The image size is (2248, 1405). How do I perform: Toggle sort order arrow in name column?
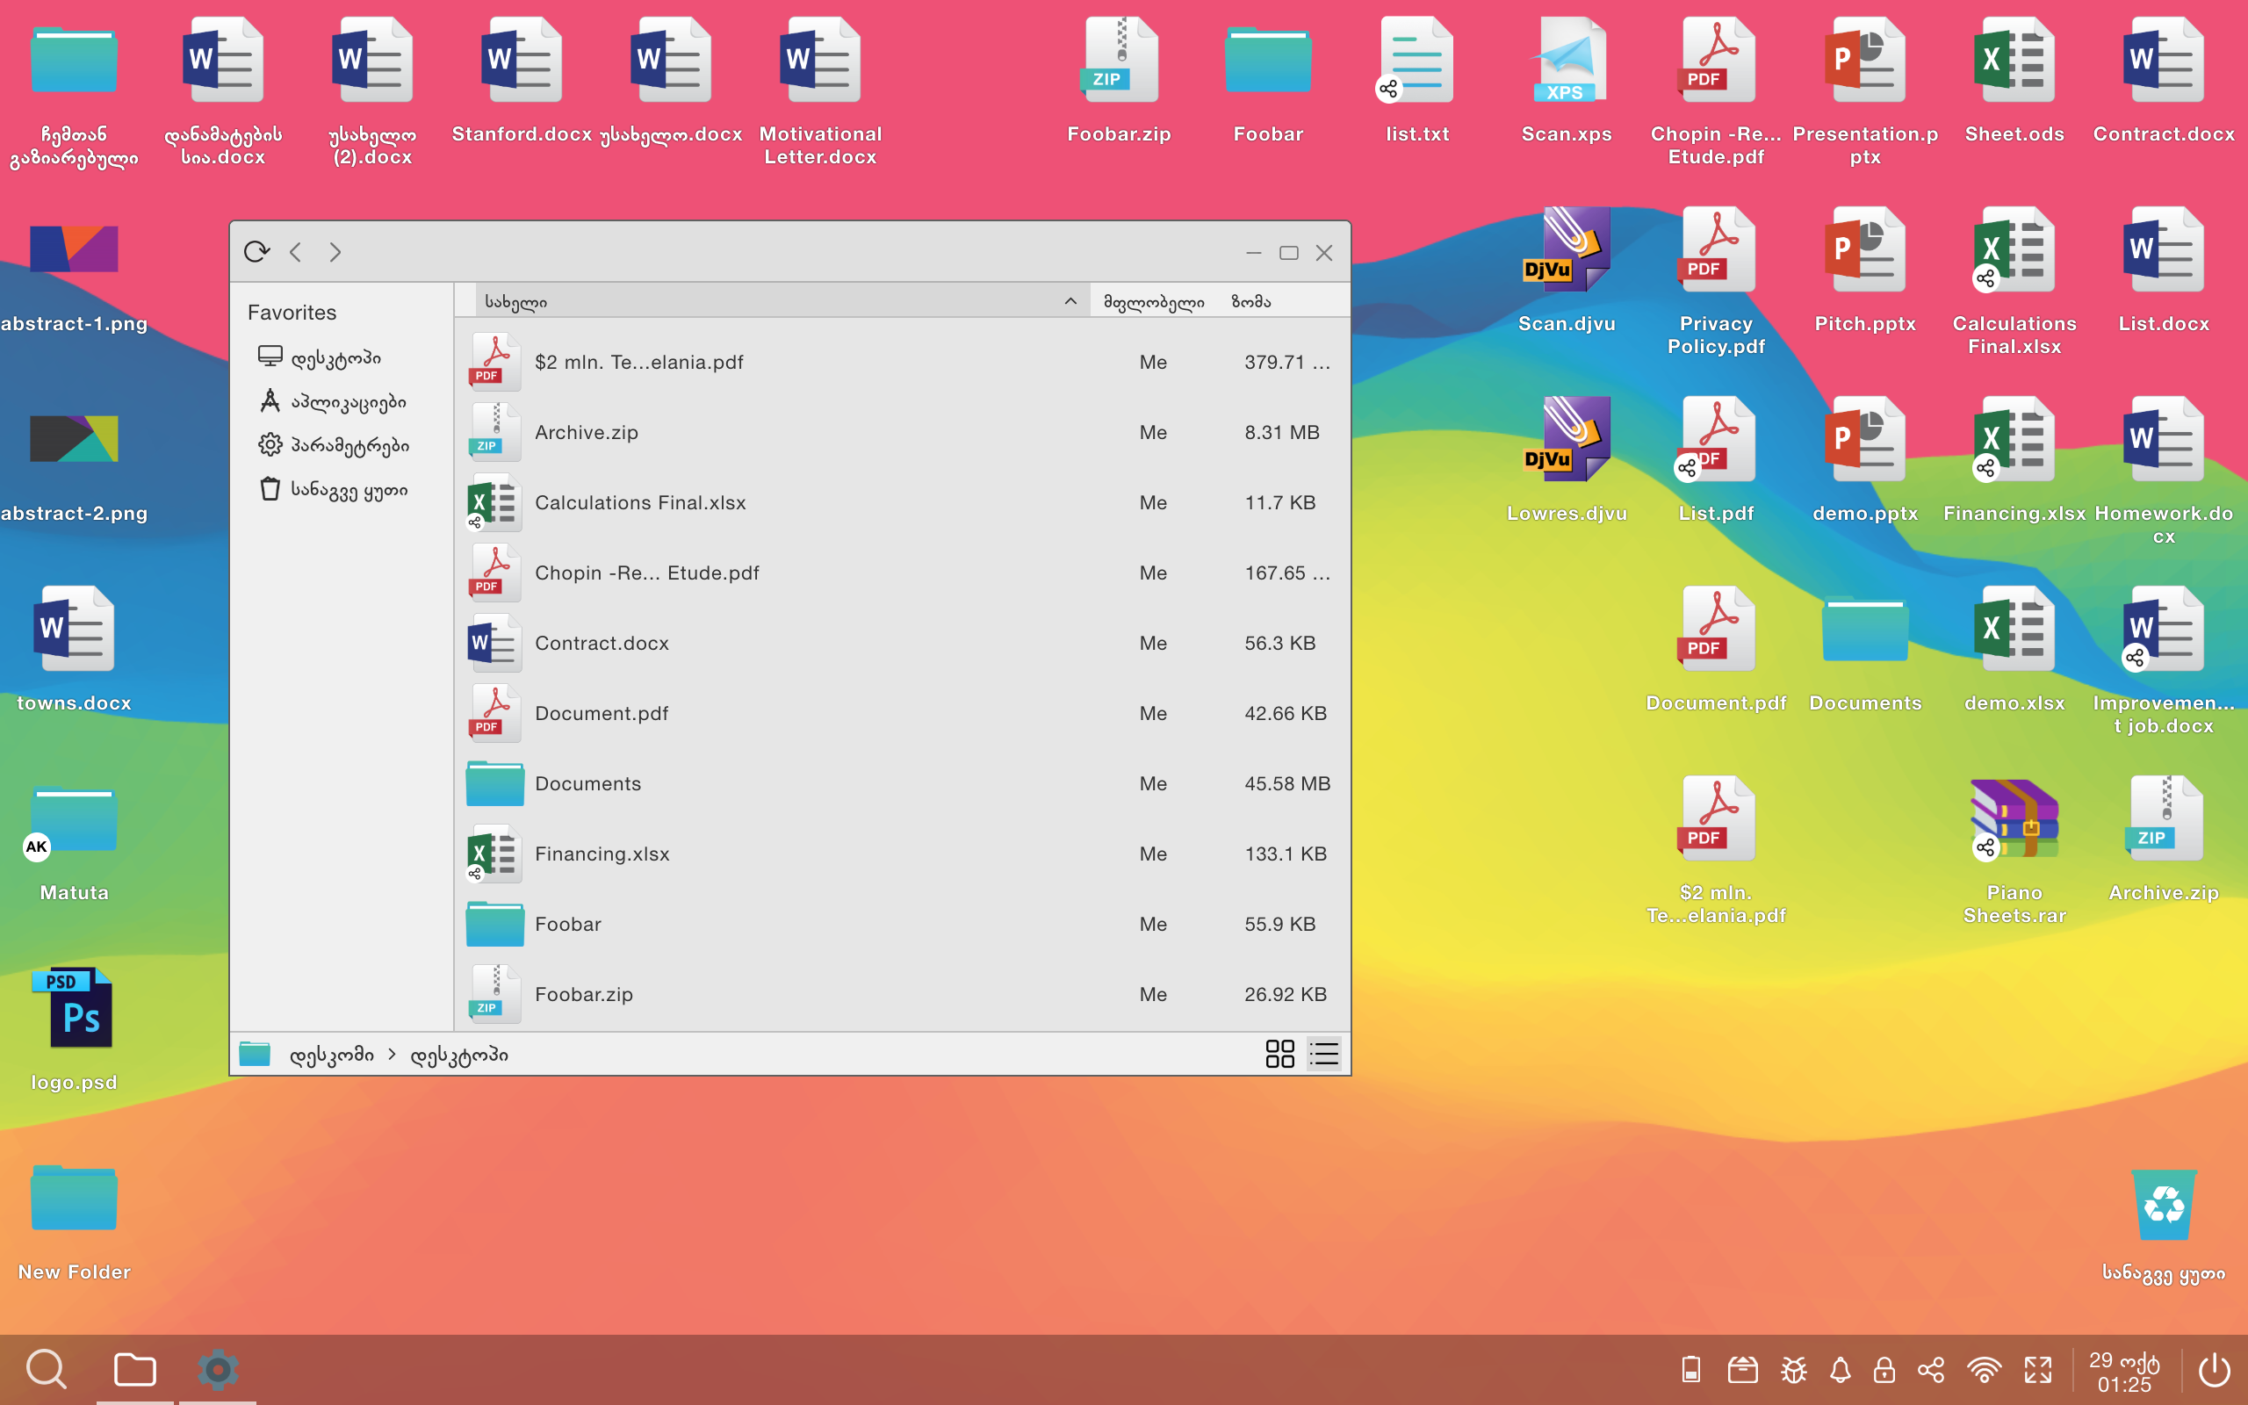tap(1070, 301)
